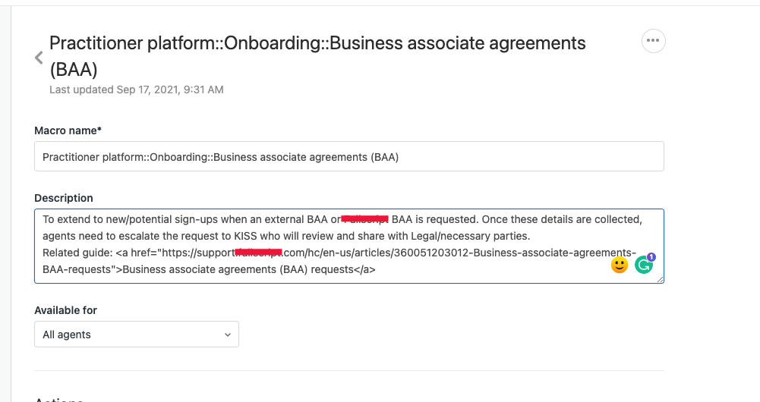Click the closing anchor text "requests</a>"

point(348,269)
